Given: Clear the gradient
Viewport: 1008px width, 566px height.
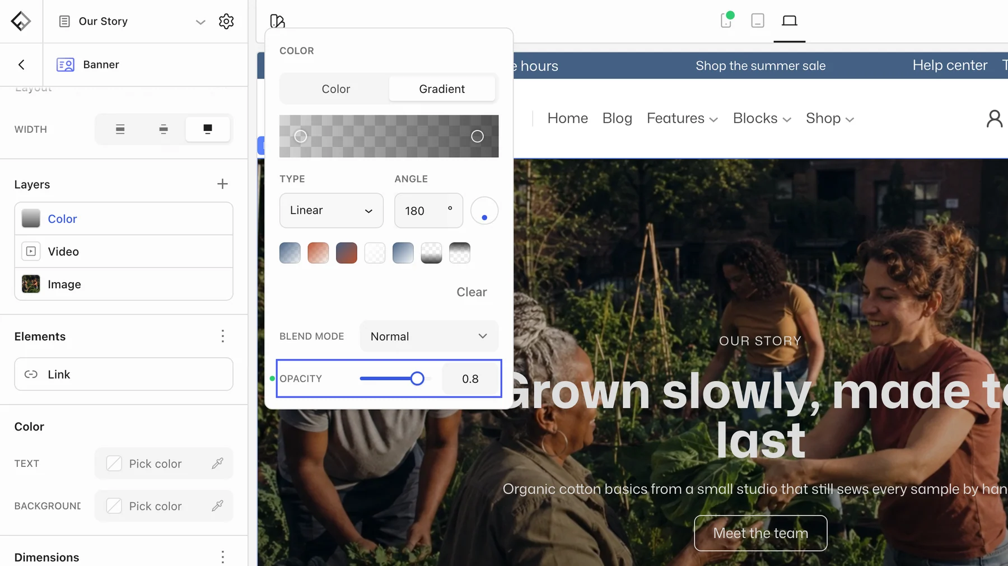Looking at the screenshot, I should tap(472, 292).
